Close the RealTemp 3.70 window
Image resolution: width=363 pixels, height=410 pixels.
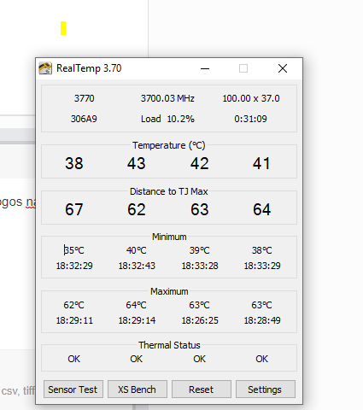pyautogui.click(x=283, y=68)
